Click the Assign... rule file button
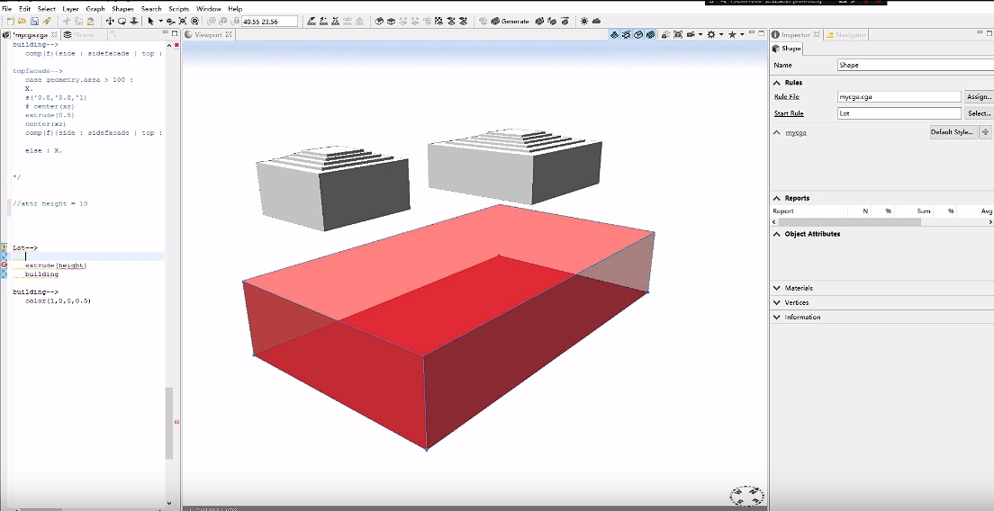Screen dimensions: 994x511 pyautogui.click(x=978, y=96)
